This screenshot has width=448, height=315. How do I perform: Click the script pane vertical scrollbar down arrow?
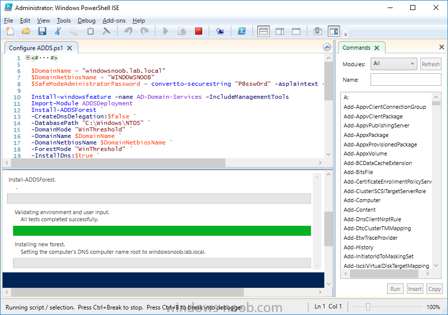tap(328, 154)
